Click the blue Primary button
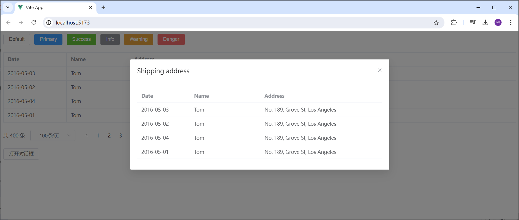519x220 pixels. coord(48,39)
